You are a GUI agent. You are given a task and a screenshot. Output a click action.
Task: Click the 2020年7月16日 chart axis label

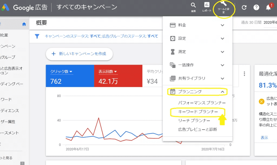point(213,149)
